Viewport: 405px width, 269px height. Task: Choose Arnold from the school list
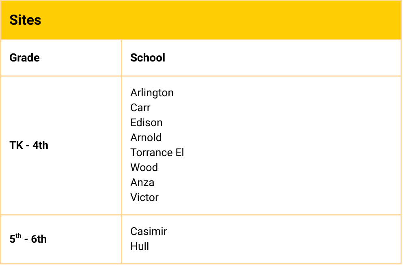146,138
